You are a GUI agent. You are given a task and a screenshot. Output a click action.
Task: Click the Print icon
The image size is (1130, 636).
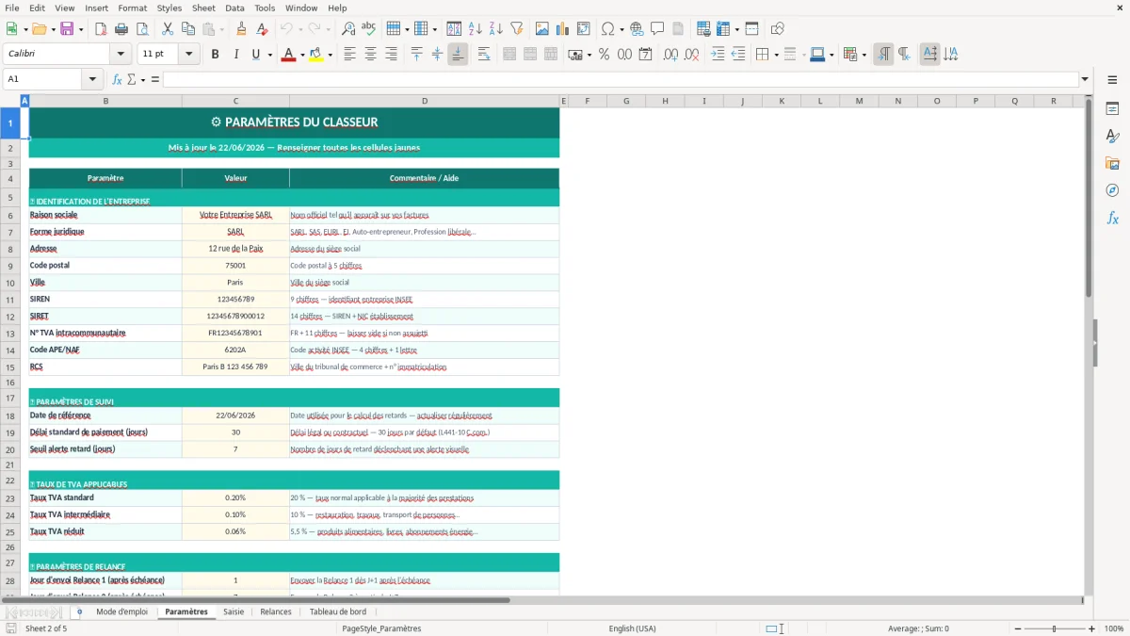point(121,29)
